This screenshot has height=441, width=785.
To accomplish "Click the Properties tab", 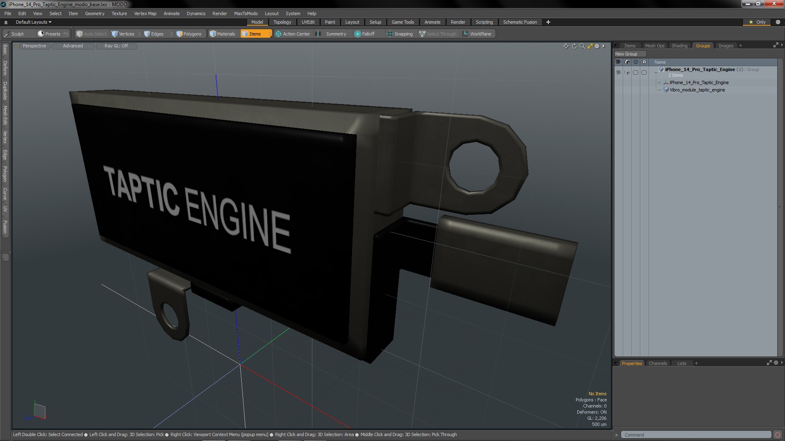I will tap(632, 363).
